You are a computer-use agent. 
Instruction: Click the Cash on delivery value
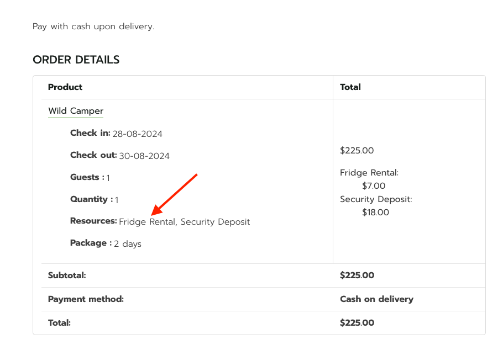376,299
